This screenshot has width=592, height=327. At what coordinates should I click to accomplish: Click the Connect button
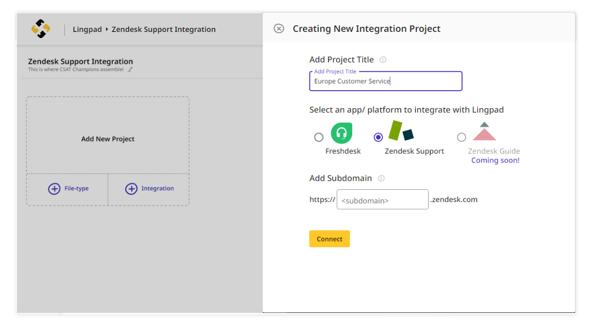(330, 239)
